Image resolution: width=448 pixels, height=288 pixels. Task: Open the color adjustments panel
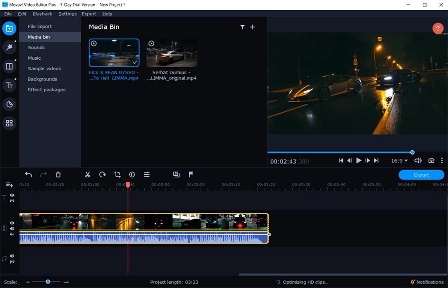[x=147, y=174]
